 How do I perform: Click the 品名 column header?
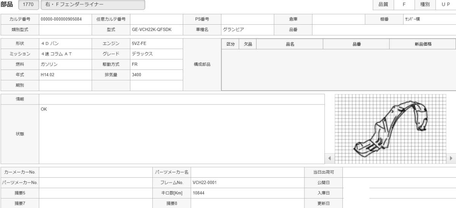[x=290, y=44]
